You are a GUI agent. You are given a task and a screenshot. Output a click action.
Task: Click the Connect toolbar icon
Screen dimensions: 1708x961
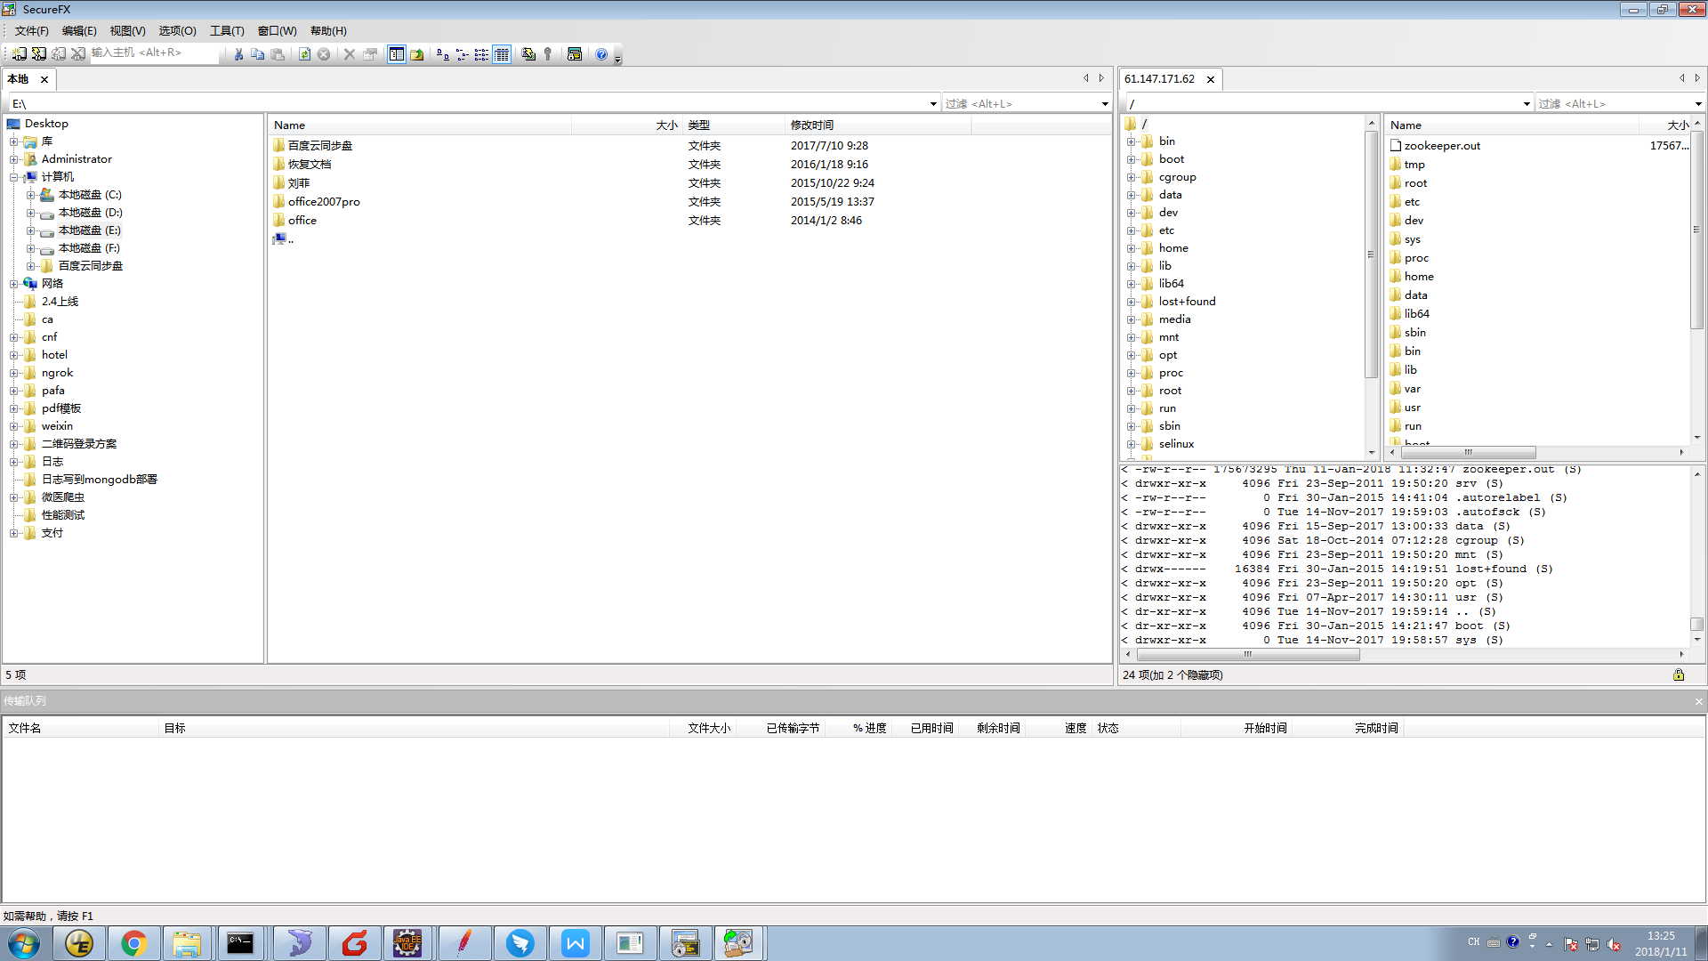pyautogui.click(x=20, y=54)
